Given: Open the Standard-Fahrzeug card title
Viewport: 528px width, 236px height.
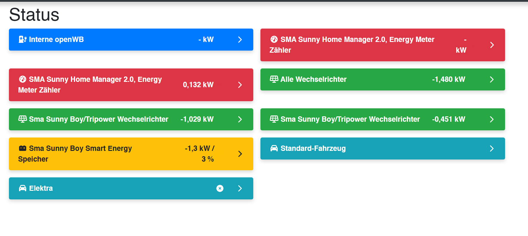Looking at the screenshot, I should tap(313, 149).
